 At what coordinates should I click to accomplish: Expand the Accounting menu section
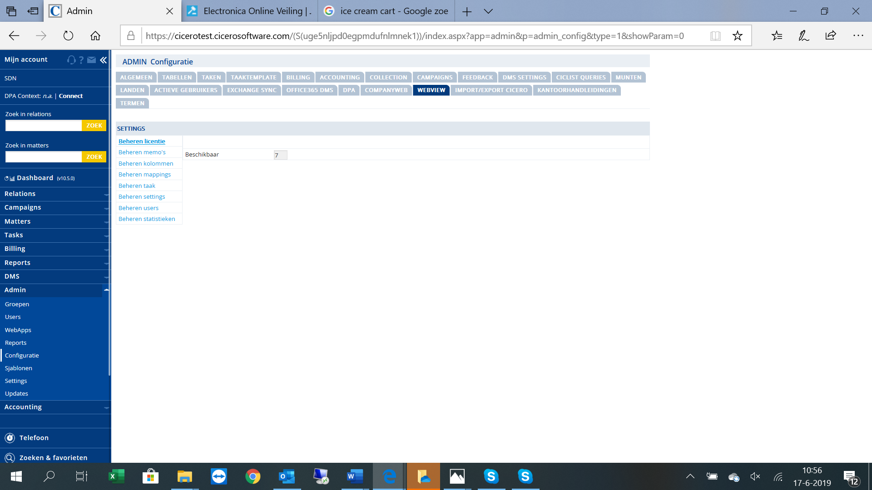click(54, 407)
